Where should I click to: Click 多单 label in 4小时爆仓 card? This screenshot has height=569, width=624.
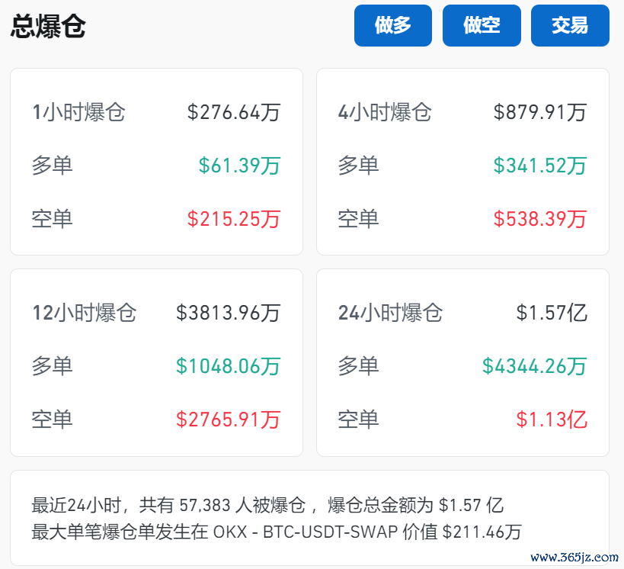click(x=358, y=166)
